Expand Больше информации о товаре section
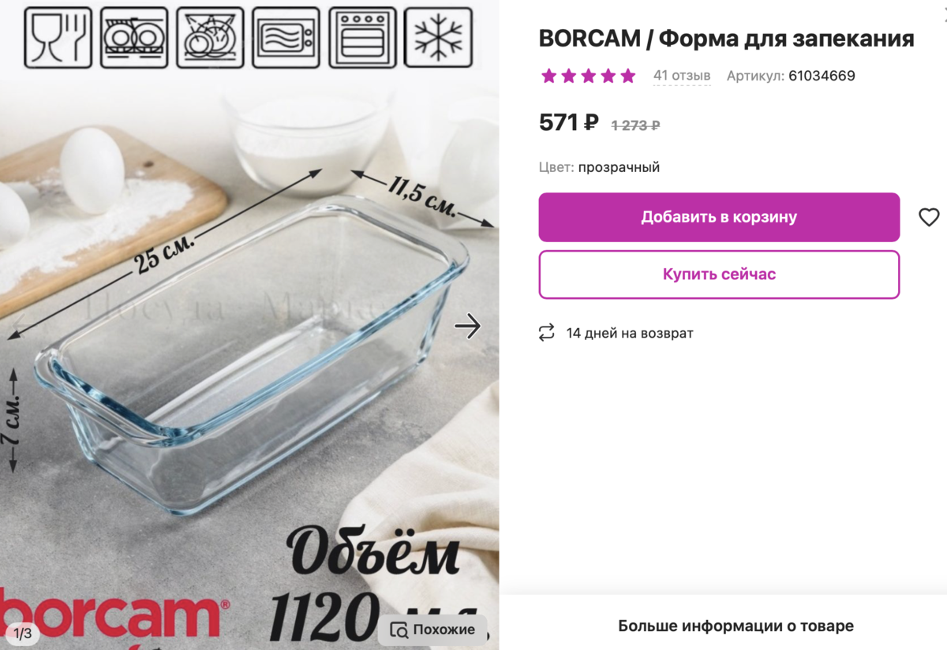 [736, 626]
